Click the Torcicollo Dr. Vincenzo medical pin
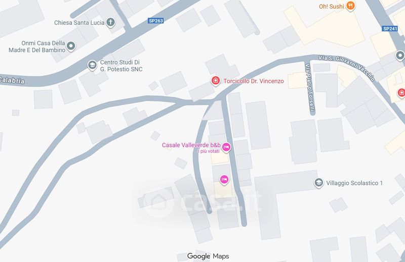Screen dimensions: 405x262 (x=216, y=81)
